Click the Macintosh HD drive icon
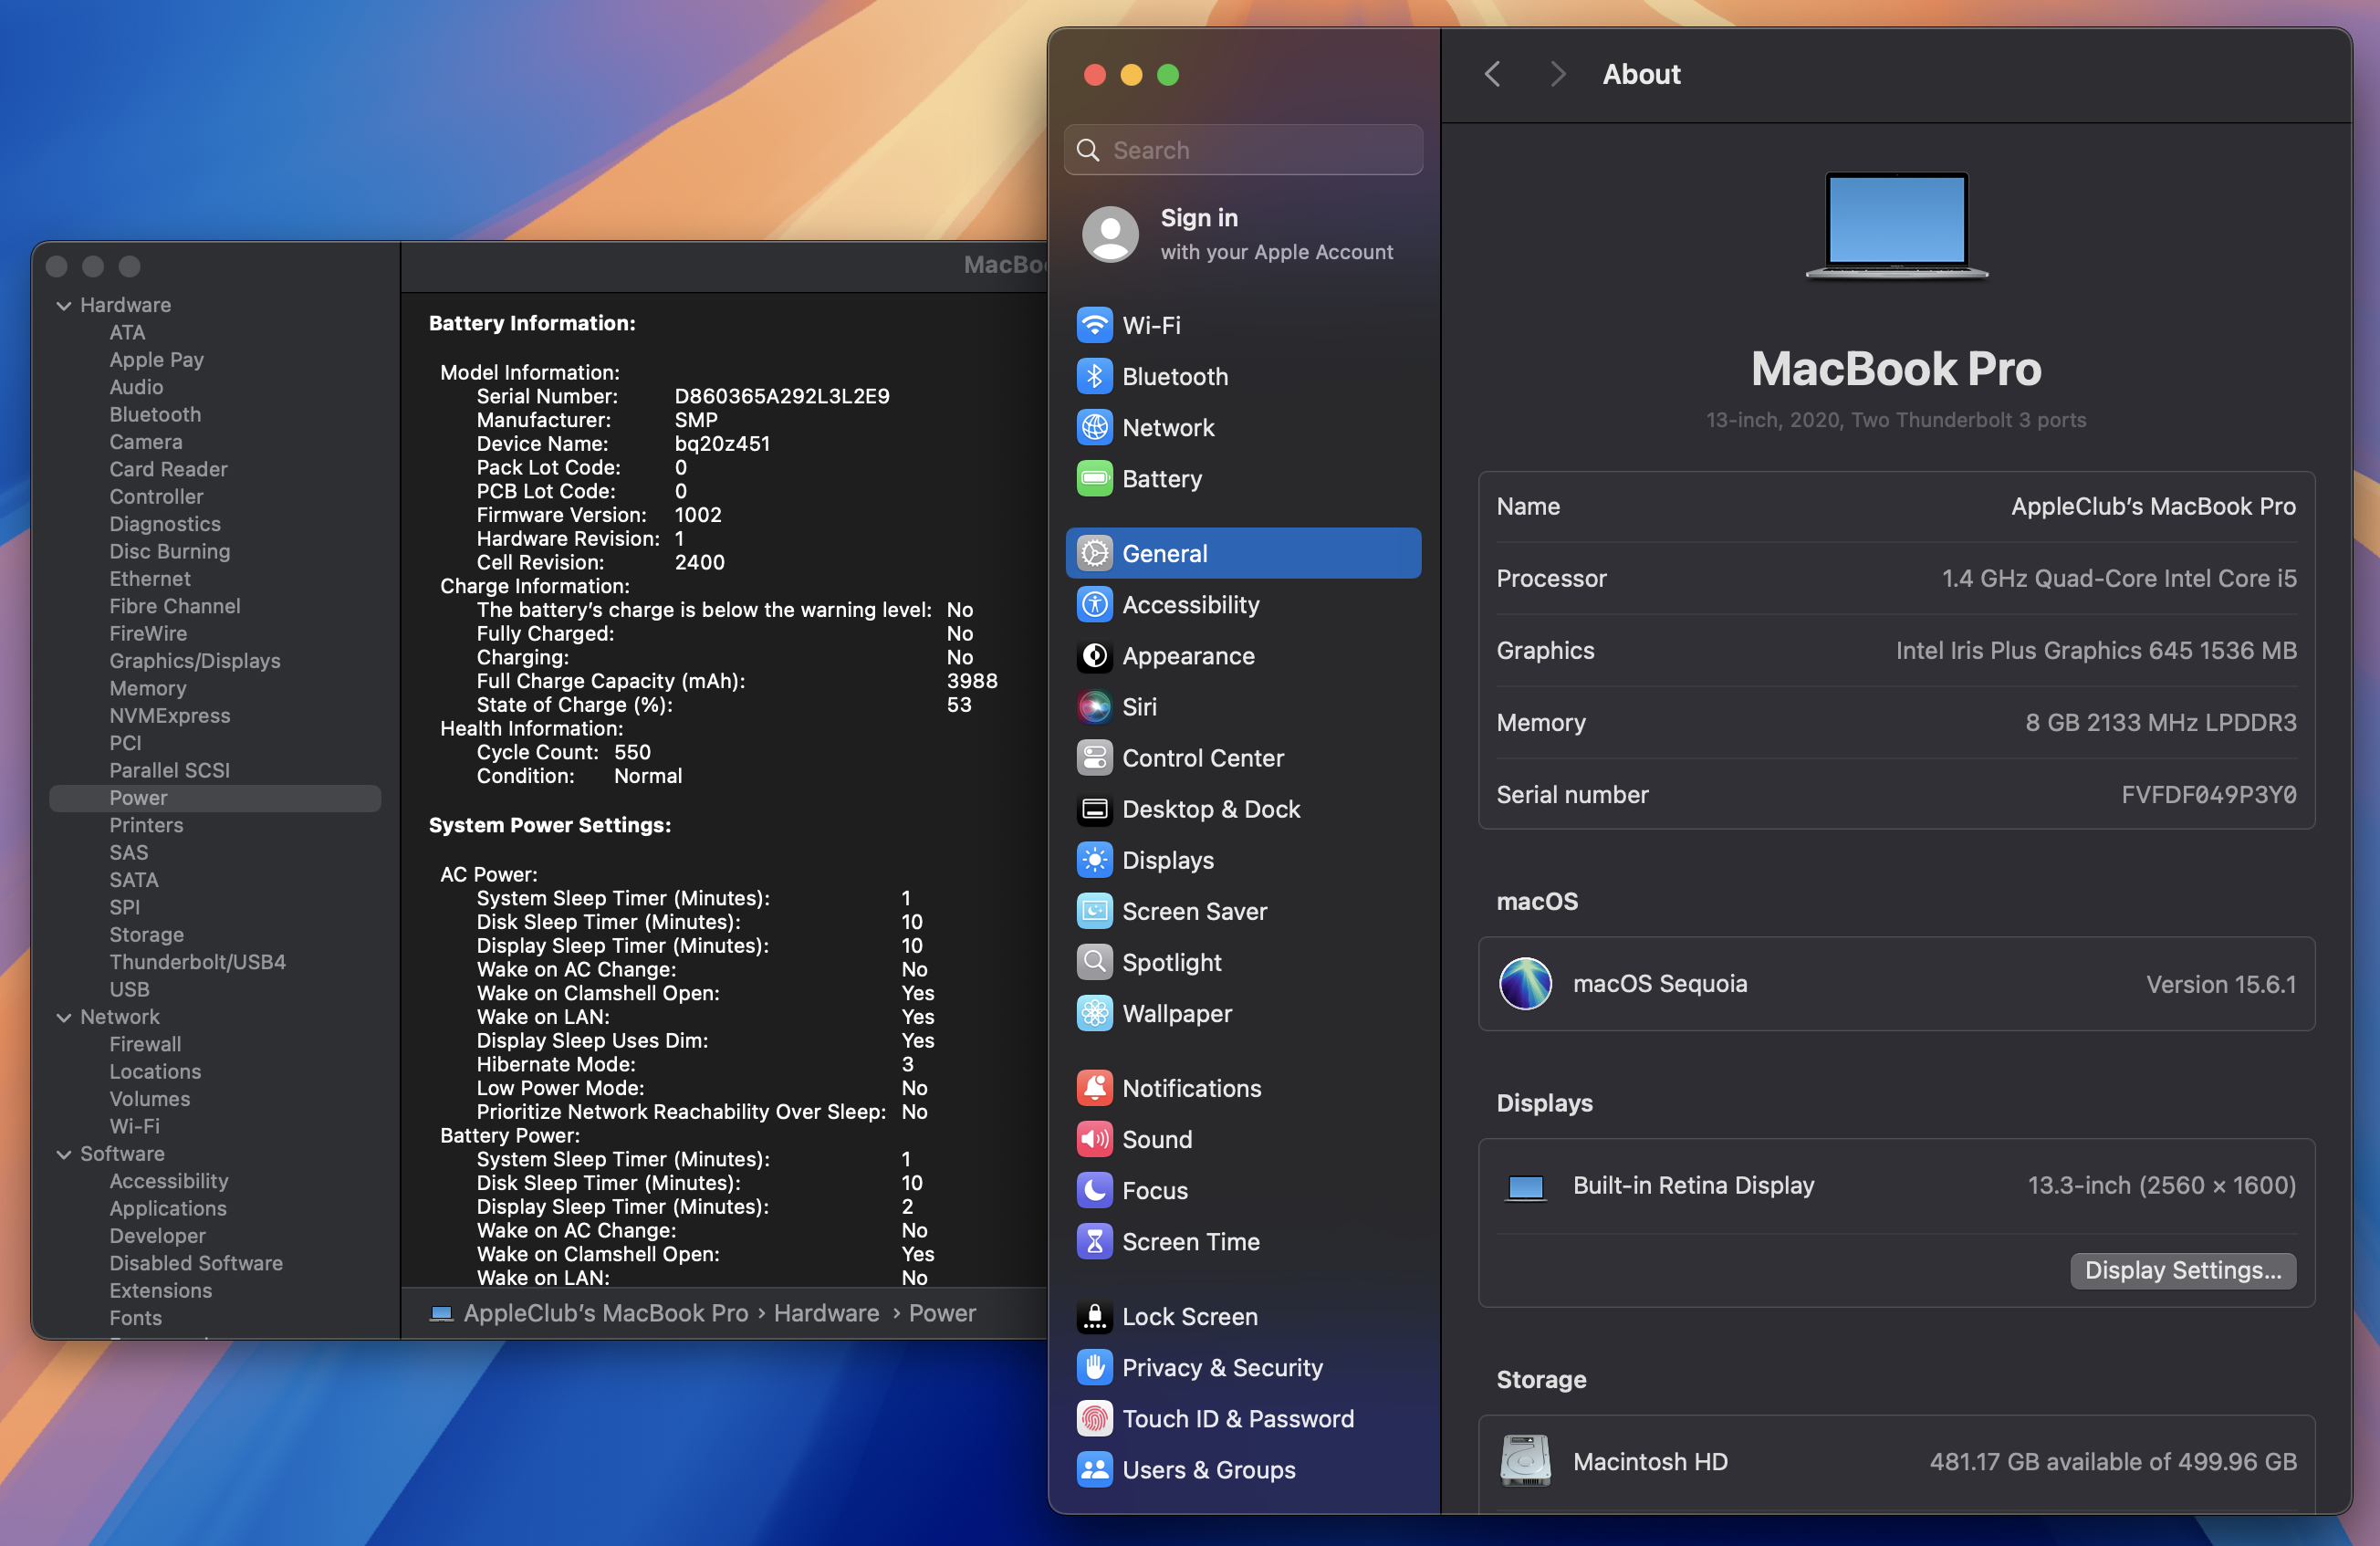 point(1525,1460)
